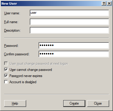Focus the User name text field
The image size is (113, 111).
[x=69, y=13]
